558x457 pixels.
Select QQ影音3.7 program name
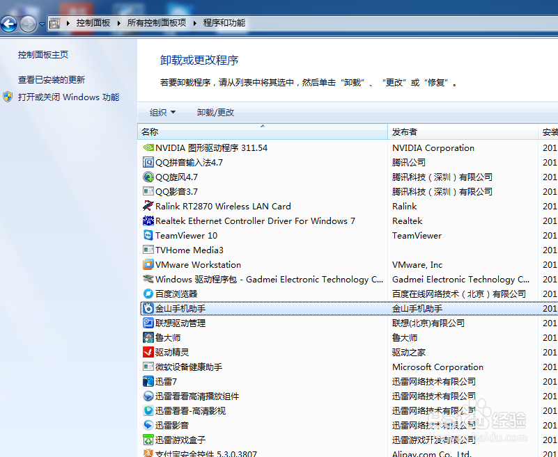176,191
